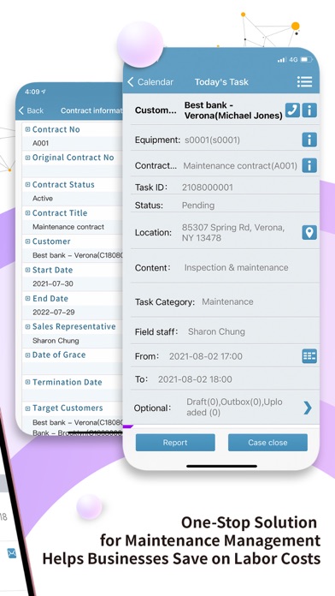Open the Optional row chevron arrow

(308, 408)
